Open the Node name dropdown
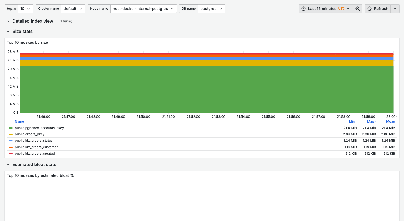 point(144,8)
